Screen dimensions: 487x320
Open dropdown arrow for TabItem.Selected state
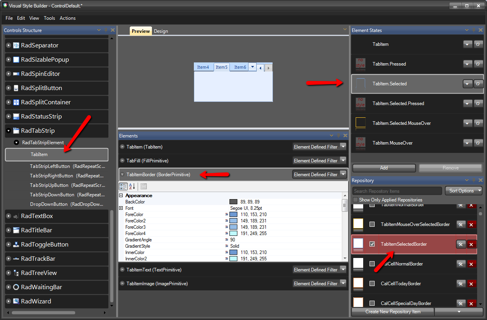(468, 84)
